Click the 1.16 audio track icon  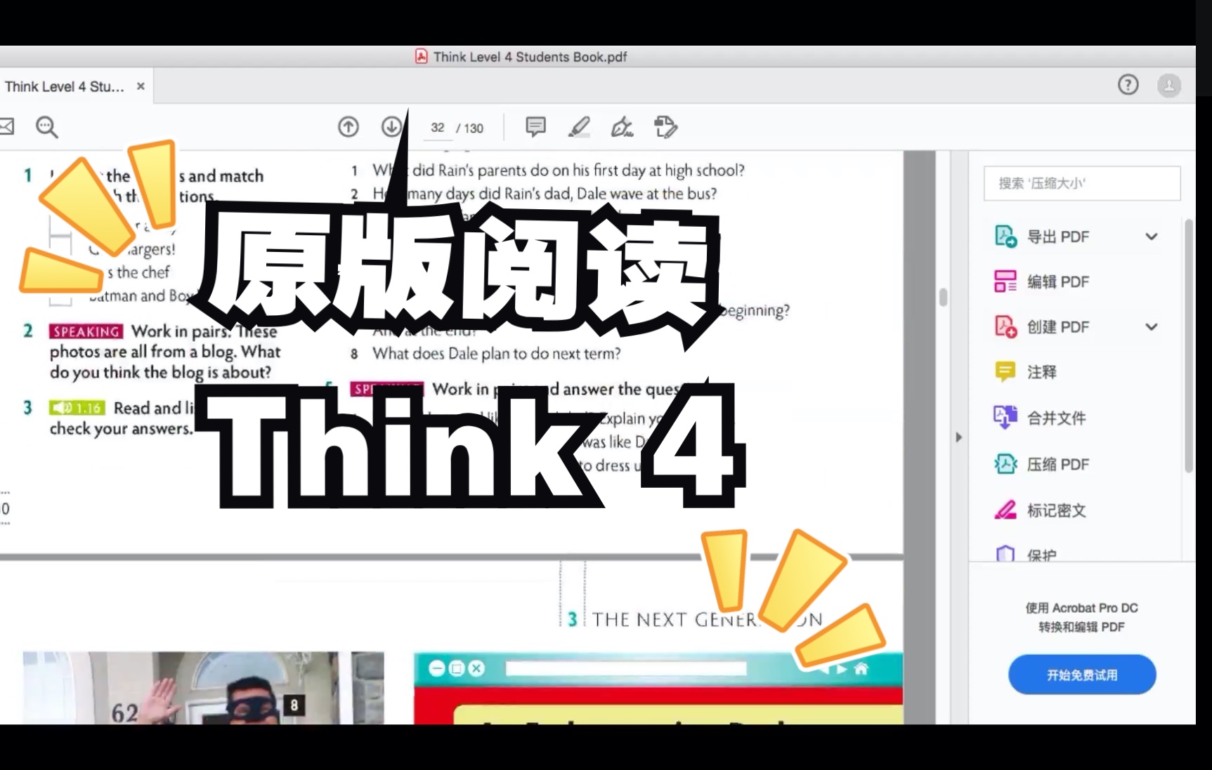pyautogui.click(x=77, y=408)
